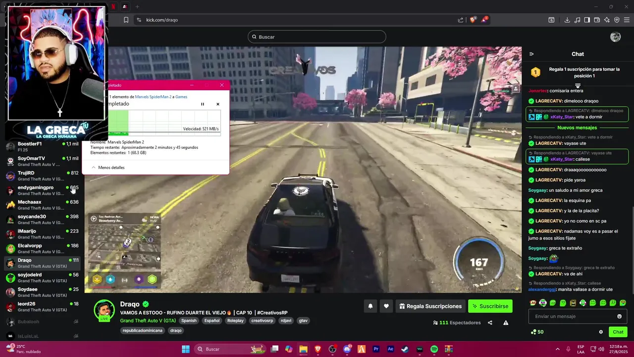
Task: Click the Buscar search field on Kick
Action: tap(317, 37)
